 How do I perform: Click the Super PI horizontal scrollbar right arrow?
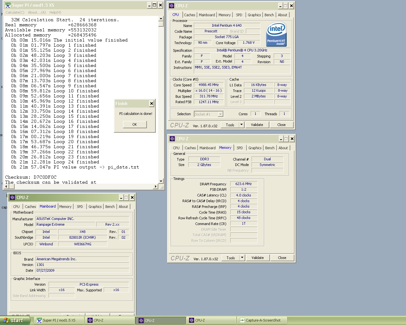click(x=155, y=186)
